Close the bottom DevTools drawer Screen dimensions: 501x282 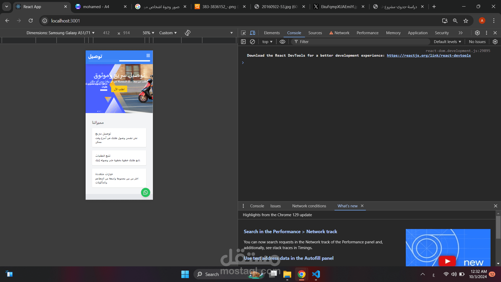(x=496, y=206)
